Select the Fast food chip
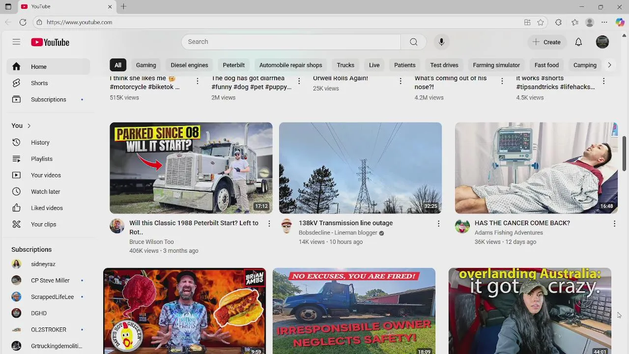The image size is (629, 354). [546, 65]
